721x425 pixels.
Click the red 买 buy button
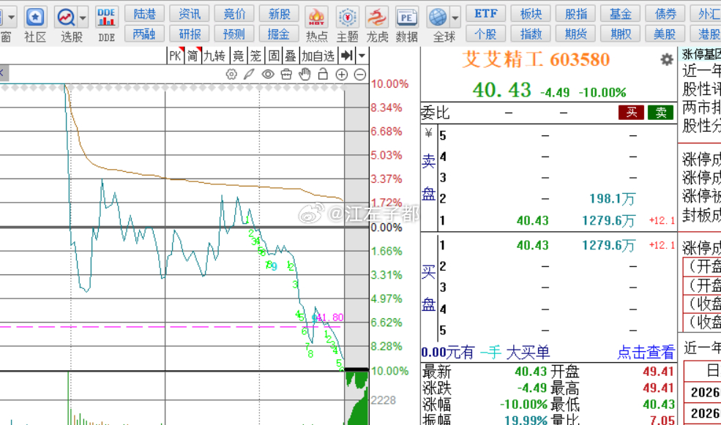631,113
